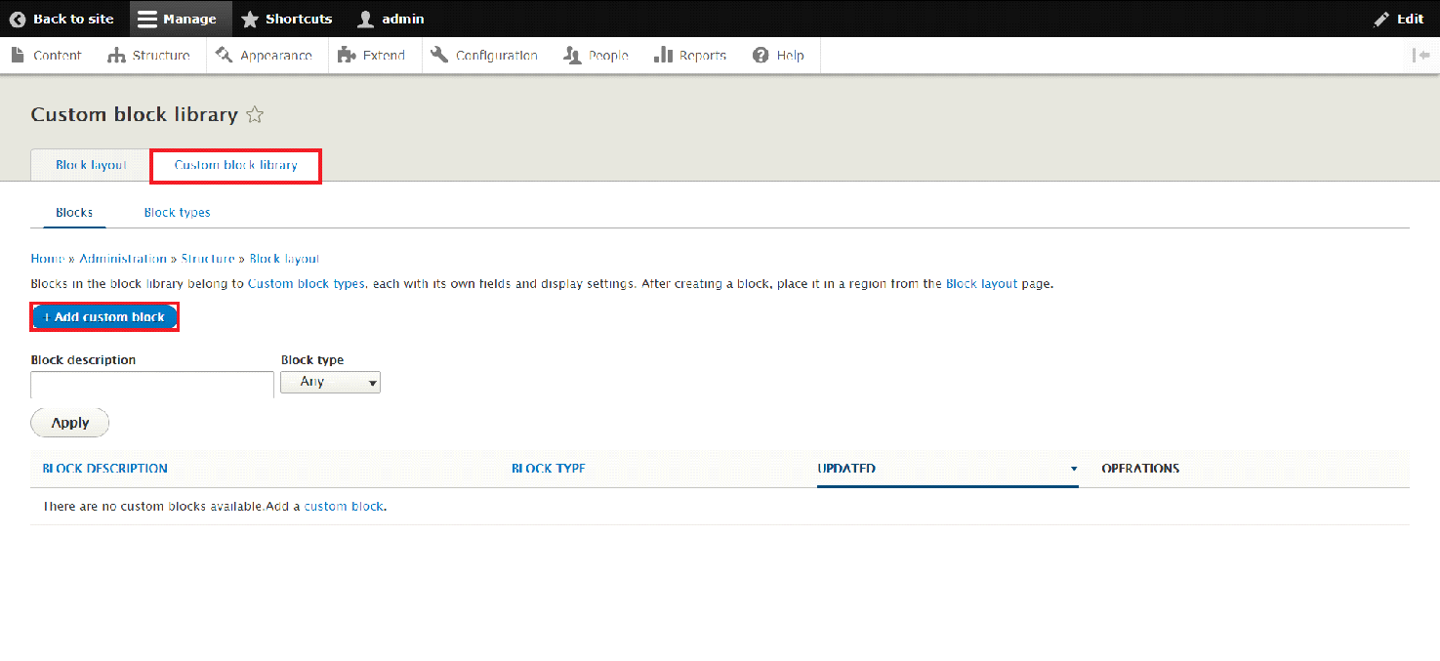1440x661 pixels.
Task: Click the Edit pencil icon
Action: click(1381, 19)
